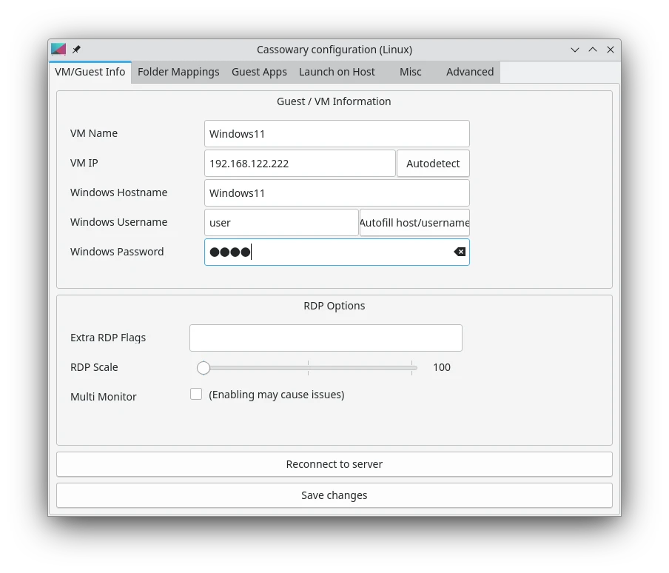
Task: Switch to the Guest Apps tab
Action: (259, 72)
